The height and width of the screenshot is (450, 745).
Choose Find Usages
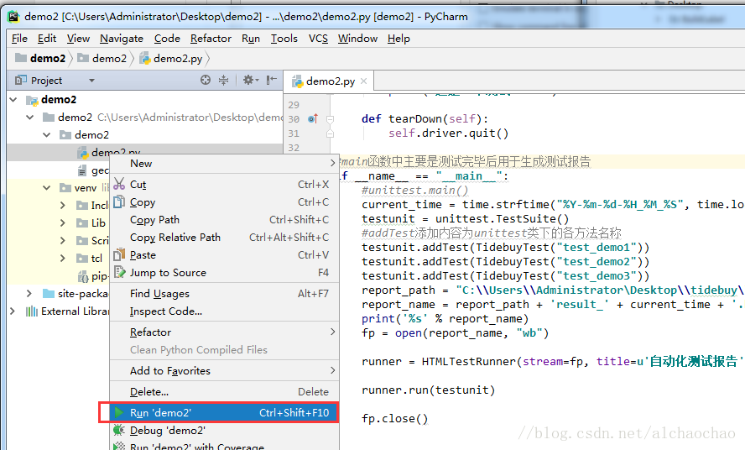(x=224, y=294)
